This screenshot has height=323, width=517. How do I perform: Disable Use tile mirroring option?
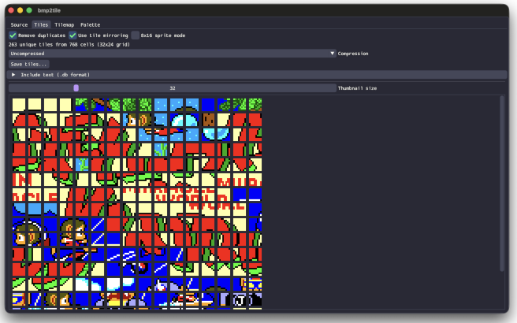[x=73, y=35]
